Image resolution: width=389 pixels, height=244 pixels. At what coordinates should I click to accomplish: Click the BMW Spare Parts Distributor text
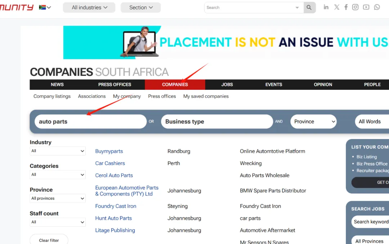pyautogui.click(x=273, y=191)
